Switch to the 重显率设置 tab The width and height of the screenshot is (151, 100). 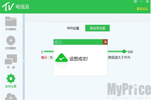[97, 28]
